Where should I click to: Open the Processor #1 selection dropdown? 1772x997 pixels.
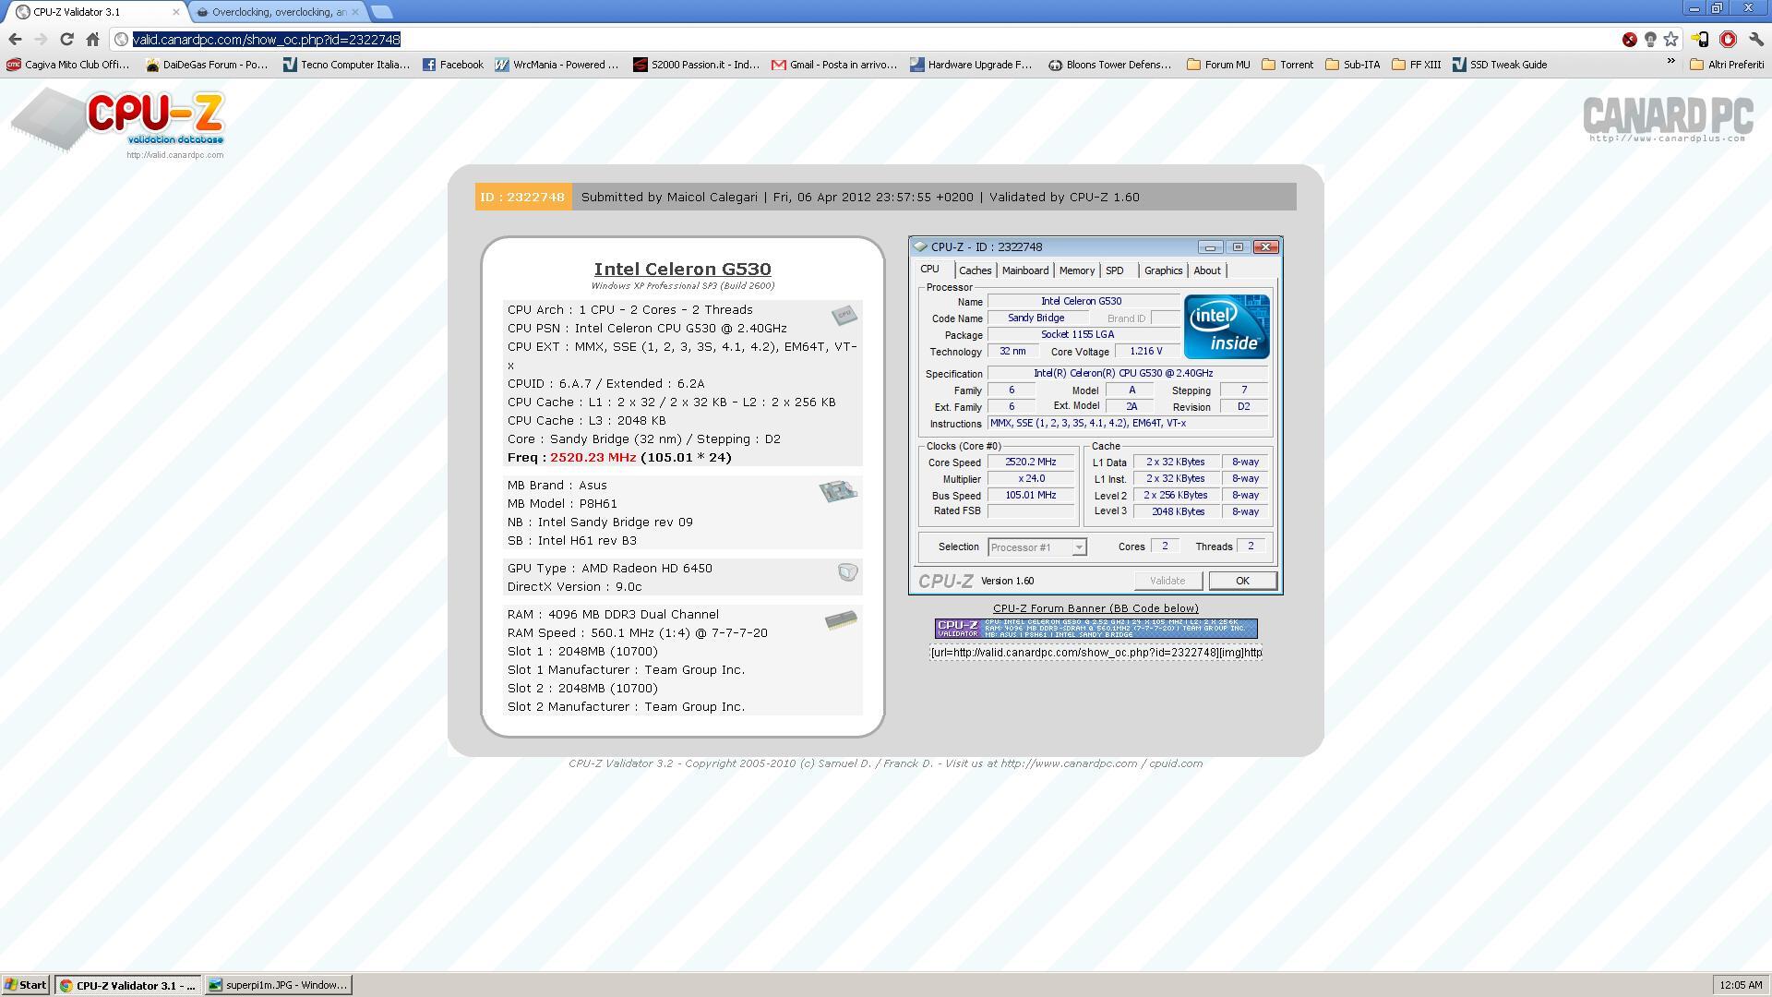pyautogui.click(x=1036, y=547)
